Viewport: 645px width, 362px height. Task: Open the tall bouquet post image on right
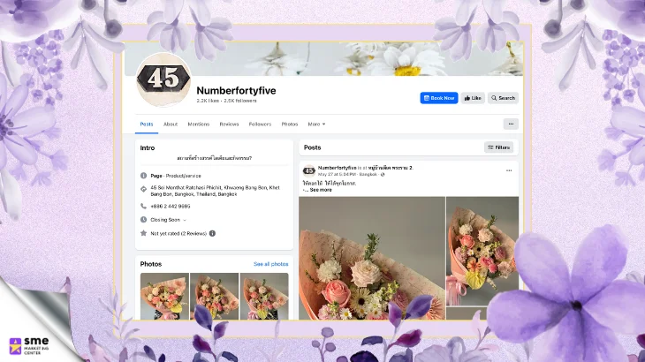[x=482, y=251]
